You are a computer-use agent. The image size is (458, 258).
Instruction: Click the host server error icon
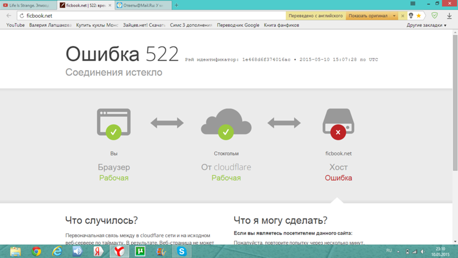pyautogui.click(x=338, y=124)
